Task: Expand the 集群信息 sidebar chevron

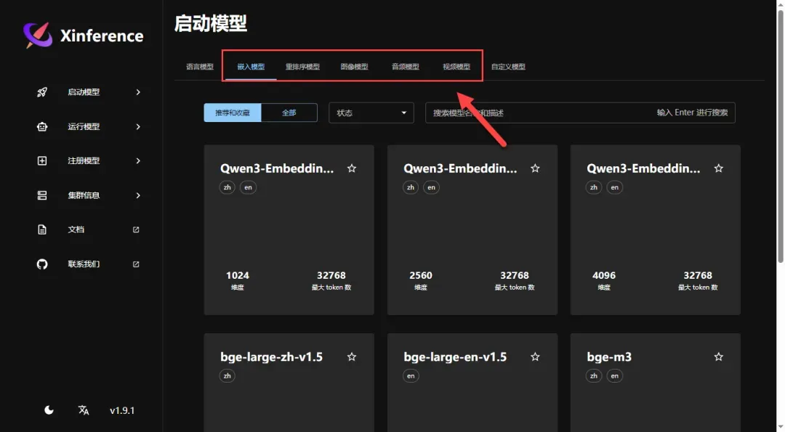Action: (138, 195)
